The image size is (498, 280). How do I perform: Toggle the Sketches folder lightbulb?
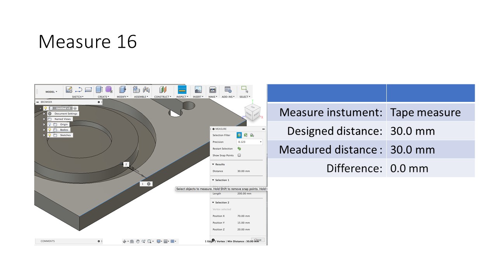tap(49, 135)
